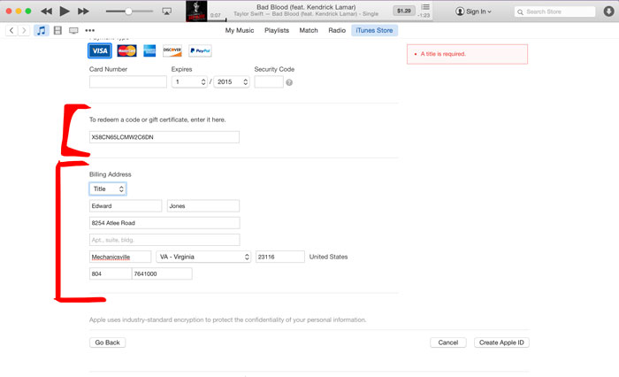This screenshot has height=377, width=619.
Task: Open the Playlists tab
Action: (x=277, y=30)
